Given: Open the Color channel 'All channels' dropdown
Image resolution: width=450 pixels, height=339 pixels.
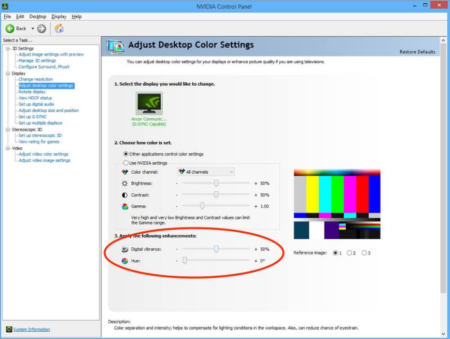Looking at the screenshot, I should click(206, 172).
